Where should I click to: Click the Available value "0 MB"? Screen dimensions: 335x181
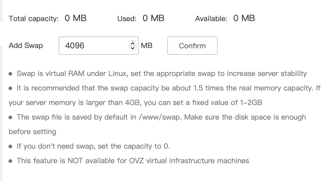(244, 18)
